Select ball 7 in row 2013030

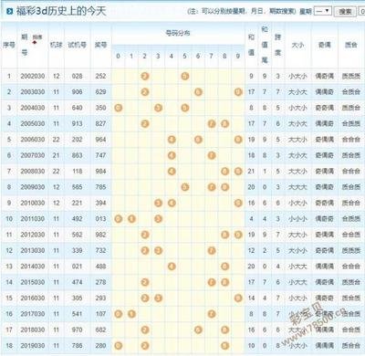212,250
